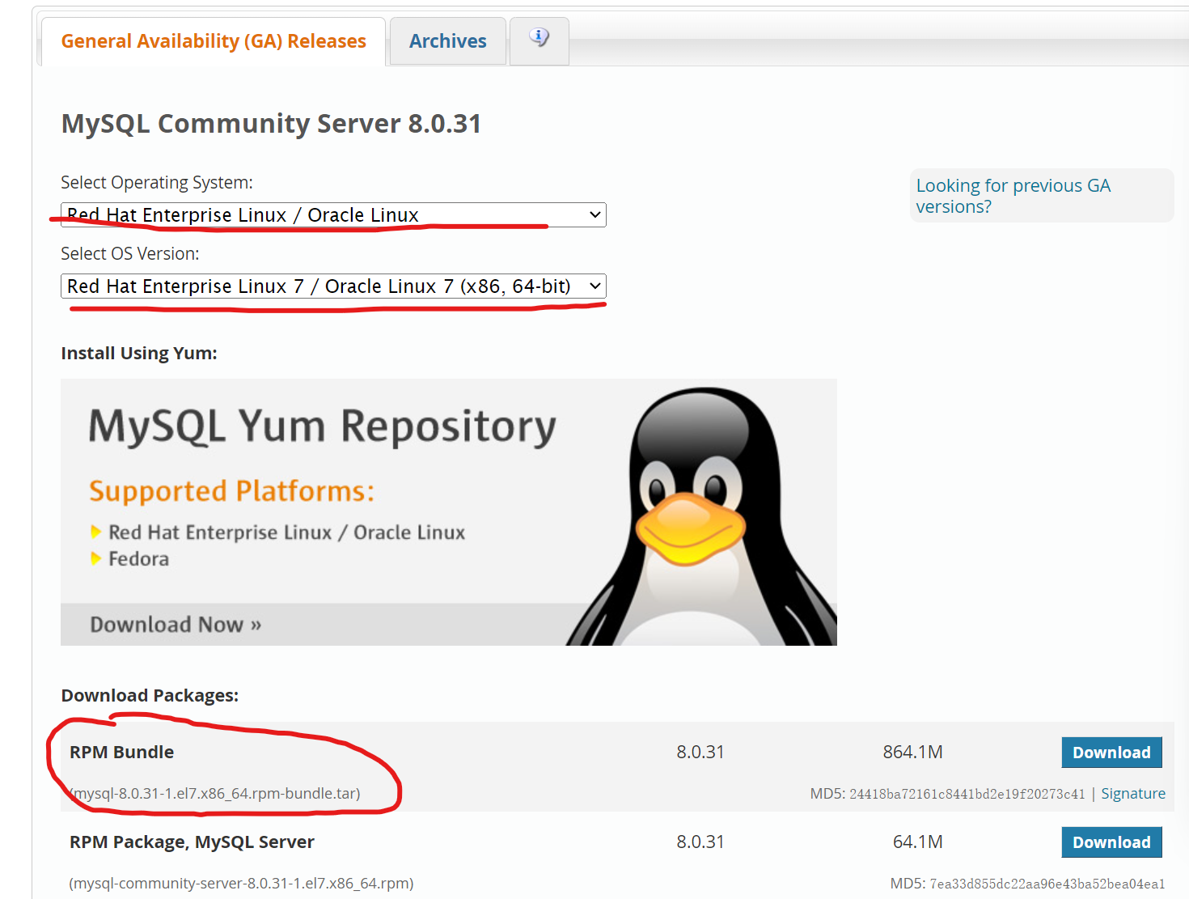Image resolution: width=1189 pixels, height=899 pixels.
Task: Open the Select OS Version dropdown
Action: [x=333, y=286]
